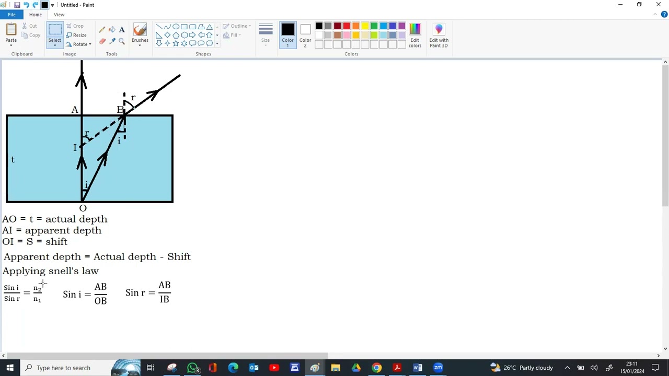The image size is (669, 376).
Task: Open Paint help question mark icon
Action: point(664,15)
